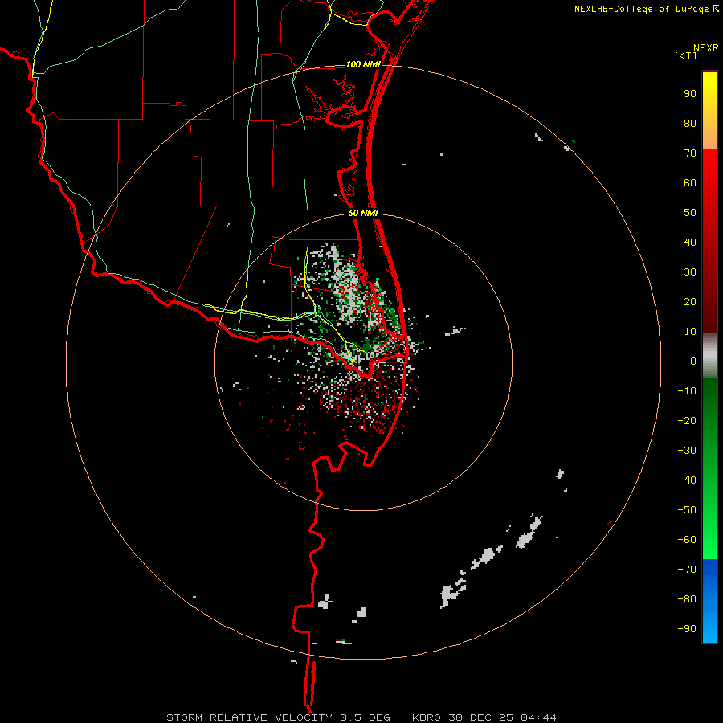Image resolution: width=723 pixels, height=723 pixels.
Task: Click the Storm Relative Velocity caption at bottom
Action: (x=361, y=717)
